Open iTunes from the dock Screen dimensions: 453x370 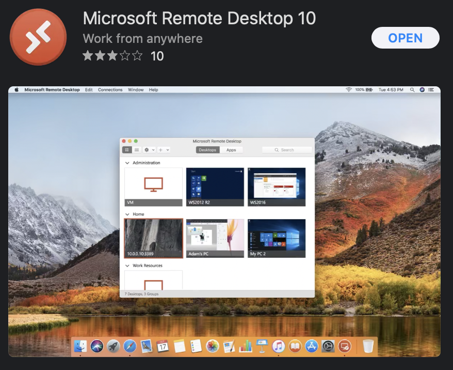click(279, 346)
